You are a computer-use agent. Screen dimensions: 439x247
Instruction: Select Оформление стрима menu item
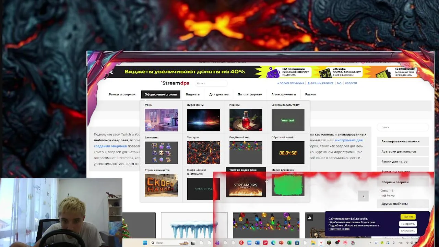coord(161,94)
